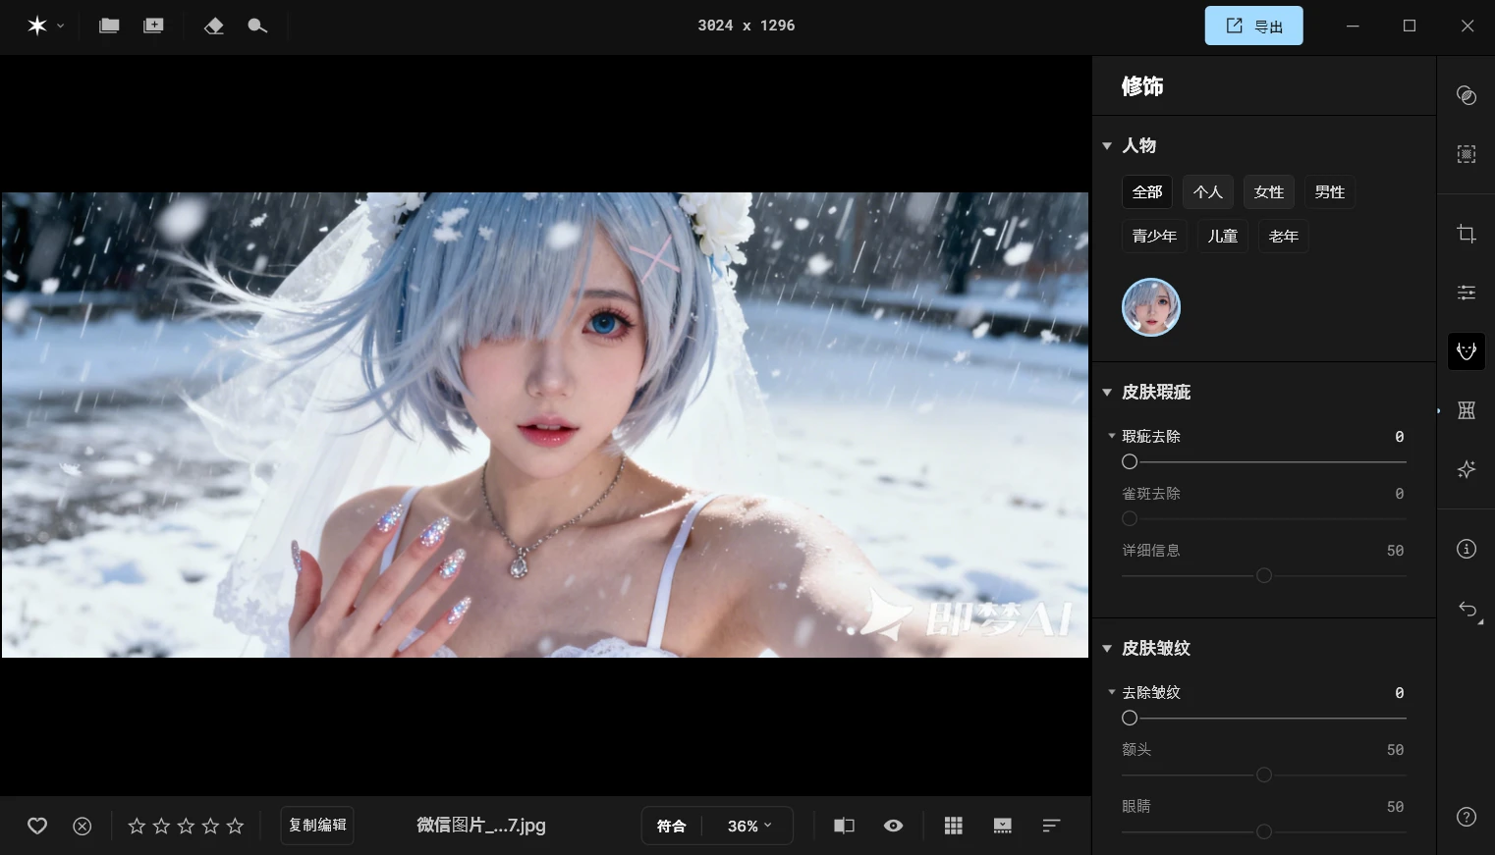Open the adjustments sliders panel
The width and height of the screenshot is (1495, 855).
click(1466, 293)
